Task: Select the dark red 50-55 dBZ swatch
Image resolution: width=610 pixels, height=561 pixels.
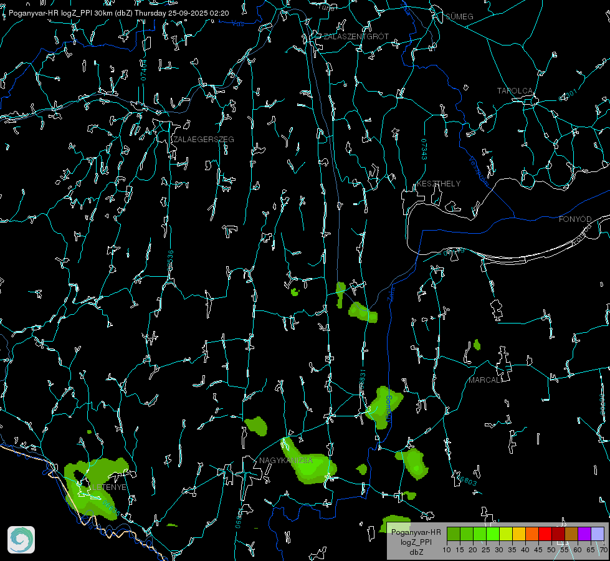Action: click(558, 534)
